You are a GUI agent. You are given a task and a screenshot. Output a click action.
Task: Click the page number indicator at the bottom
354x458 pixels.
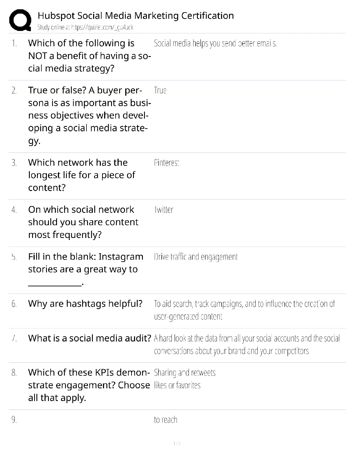[177, 444]
